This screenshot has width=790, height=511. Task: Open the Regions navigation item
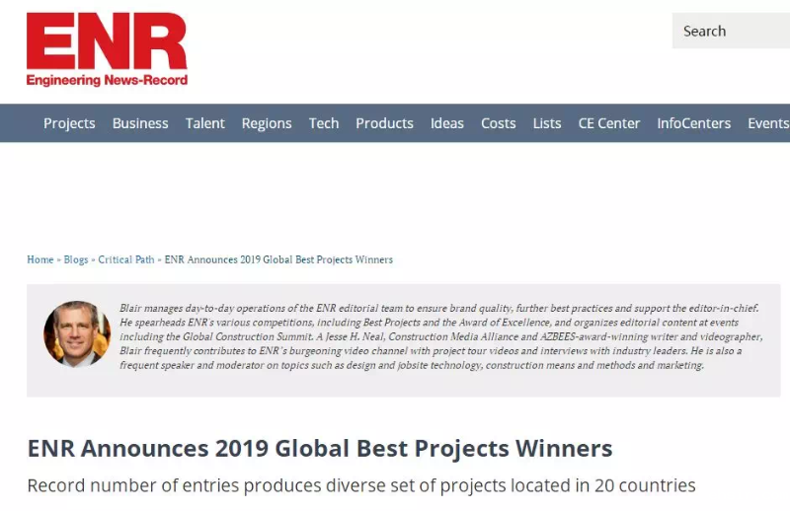pos(267,123)
